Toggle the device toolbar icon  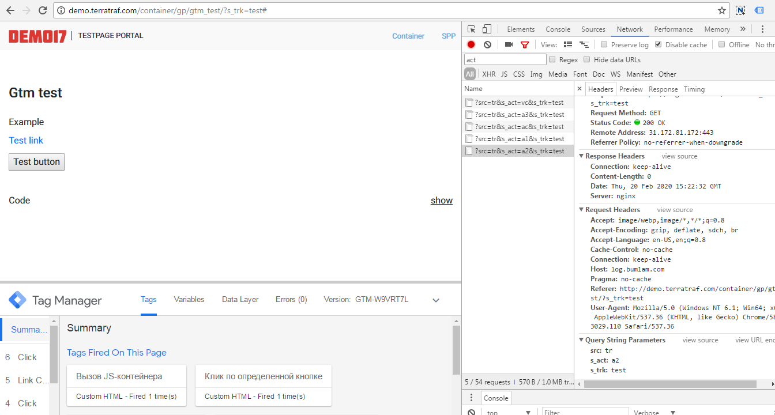487,29
